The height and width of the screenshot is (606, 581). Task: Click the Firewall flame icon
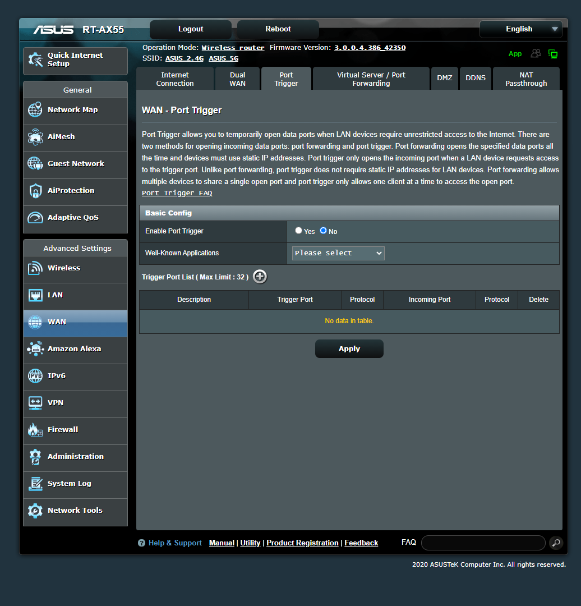pyautogui.click(x=35, y=430)
